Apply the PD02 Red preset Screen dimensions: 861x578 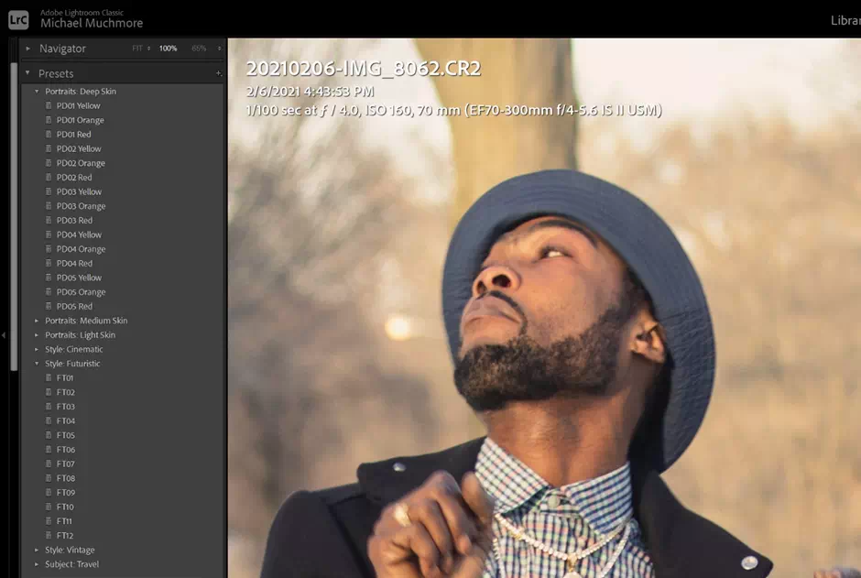74,178
